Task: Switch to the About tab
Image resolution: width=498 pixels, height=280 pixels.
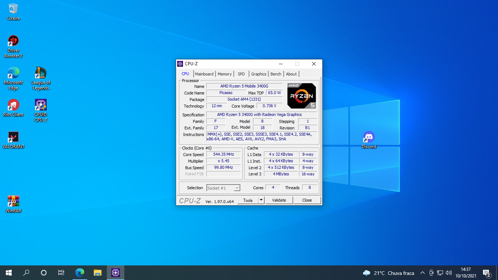Action: [x=291, y=74]
